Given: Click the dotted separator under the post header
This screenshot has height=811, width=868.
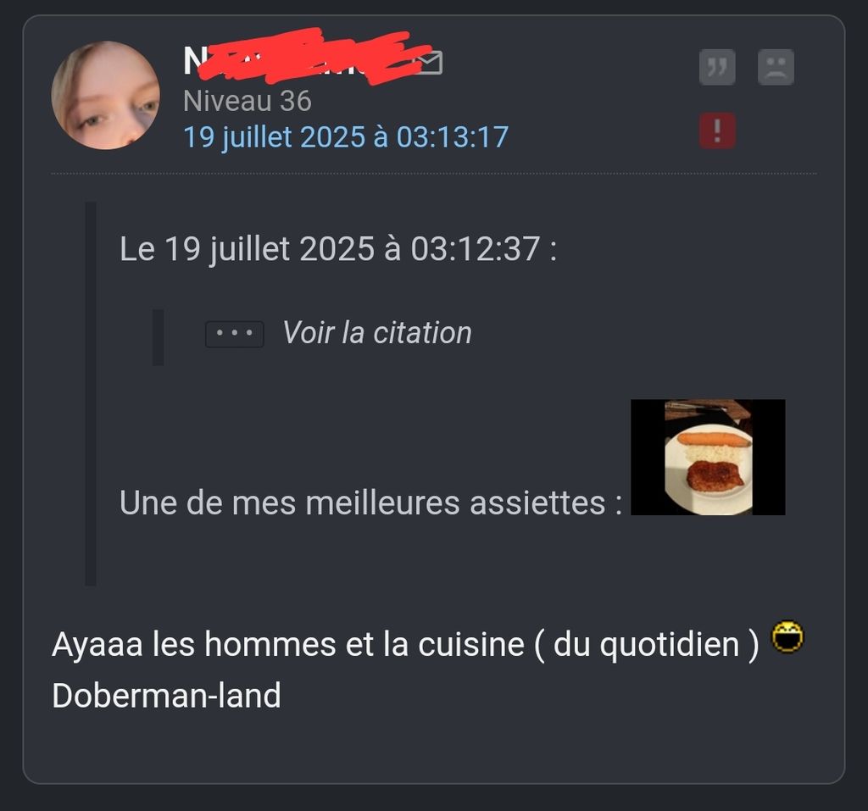Looking at the screenshot, I should click(433, 174).
